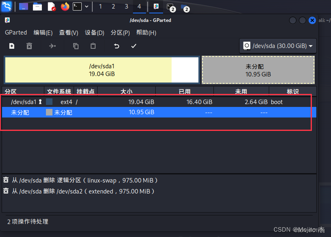Open the Kali dragon applications menu
This screenshot has width=331, height=237.
click(x=7, y=7)
